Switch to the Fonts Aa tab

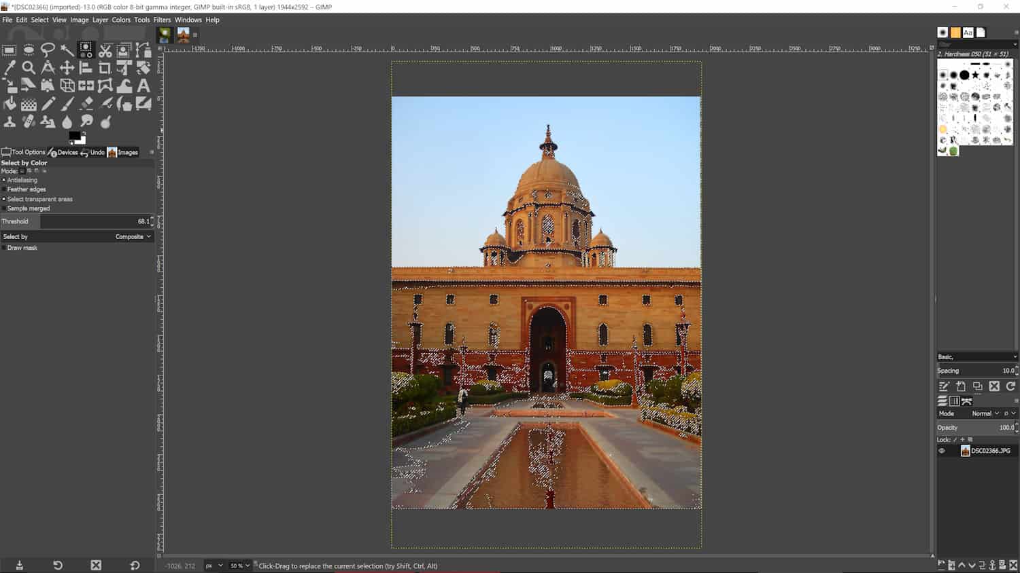pyautogui.click(x=968, y=33)
